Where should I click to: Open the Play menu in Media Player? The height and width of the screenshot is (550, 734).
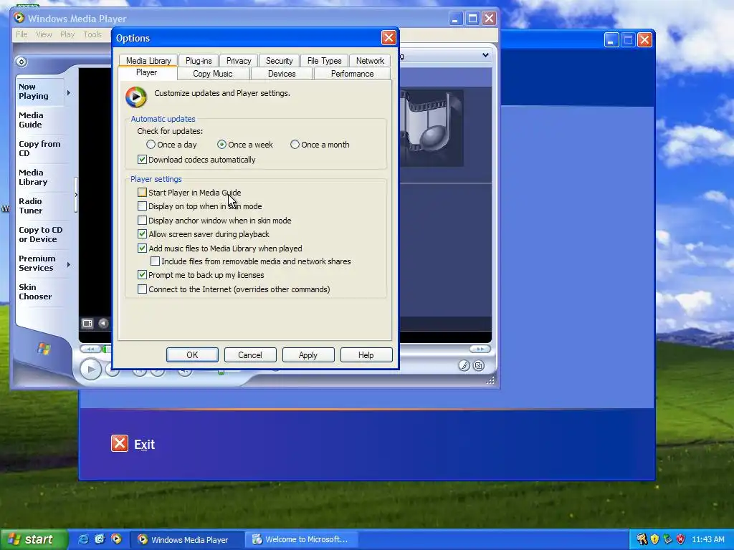tap(67, 34)
